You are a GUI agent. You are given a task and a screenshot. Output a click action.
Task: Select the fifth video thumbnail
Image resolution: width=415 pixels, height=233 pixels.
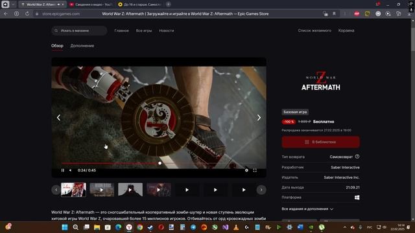pyautogui.click(x=187, y=190)
